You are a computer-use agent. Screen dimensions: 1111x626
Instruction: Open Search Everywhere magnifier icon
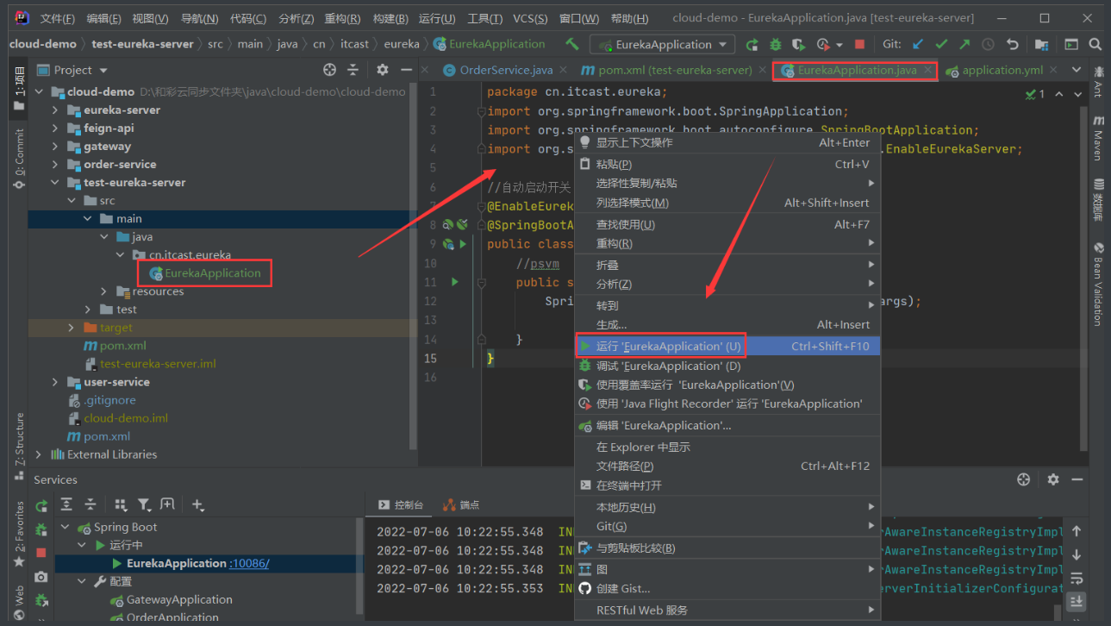point(1095,44)
